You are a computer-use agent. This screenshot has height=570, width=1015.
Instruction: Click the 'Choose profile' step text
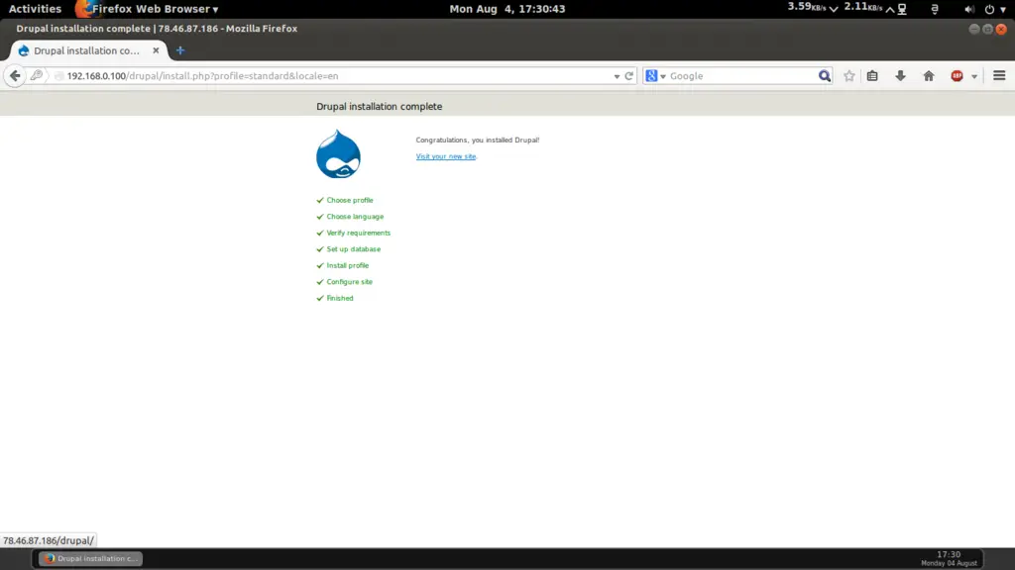[x=350, y=200]
